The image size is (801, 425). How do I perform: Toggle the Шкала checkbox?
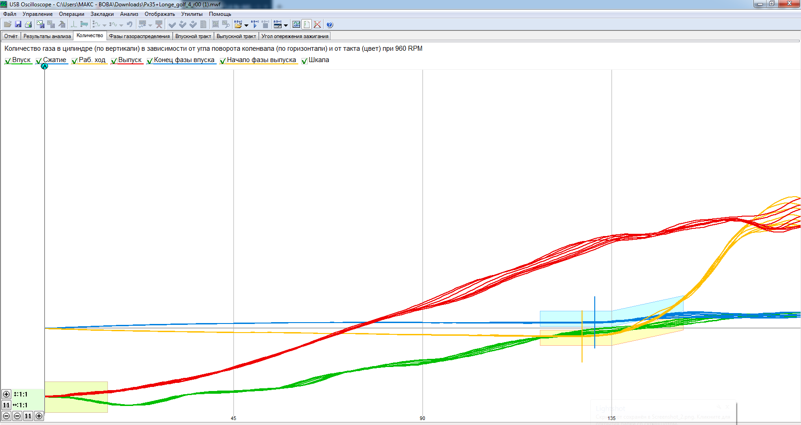point(304,61)
